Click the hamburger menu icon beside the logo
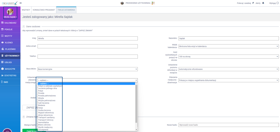 pyautogui.click(x=21, y=3)
